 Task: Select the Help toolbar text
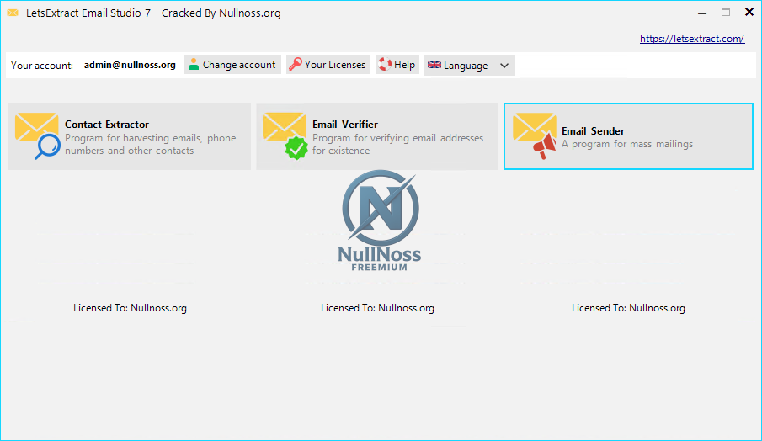405,65
